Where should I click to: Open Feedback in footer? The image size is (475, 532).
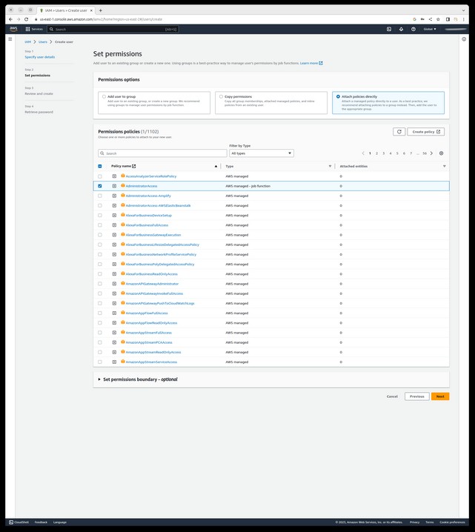pyautogui.click(x=41, y=522)
